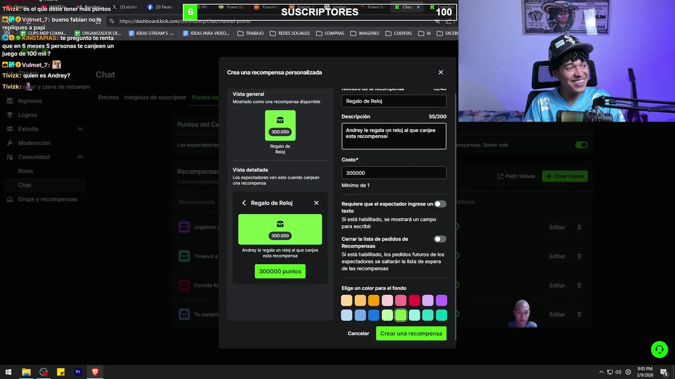This screenshot has height=379, width=675.
Task: Delete the Jugamos reward with trash icon
Action: (x=579, y=227)
